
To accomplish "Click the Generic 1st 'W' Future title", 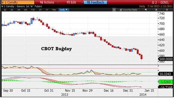I will click(29, 6).
